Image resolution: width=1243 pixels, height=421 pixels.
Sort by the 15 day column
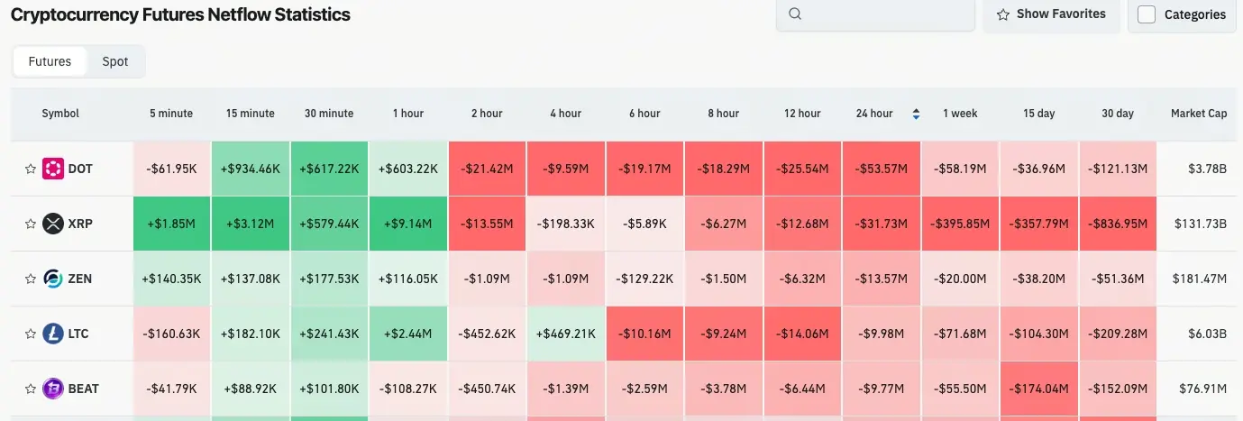pyautogui.click(x=1039, y=114)
